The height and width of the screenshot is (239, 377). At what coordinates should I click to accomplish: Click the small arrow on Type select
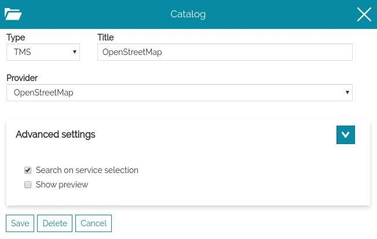[74, 52]
